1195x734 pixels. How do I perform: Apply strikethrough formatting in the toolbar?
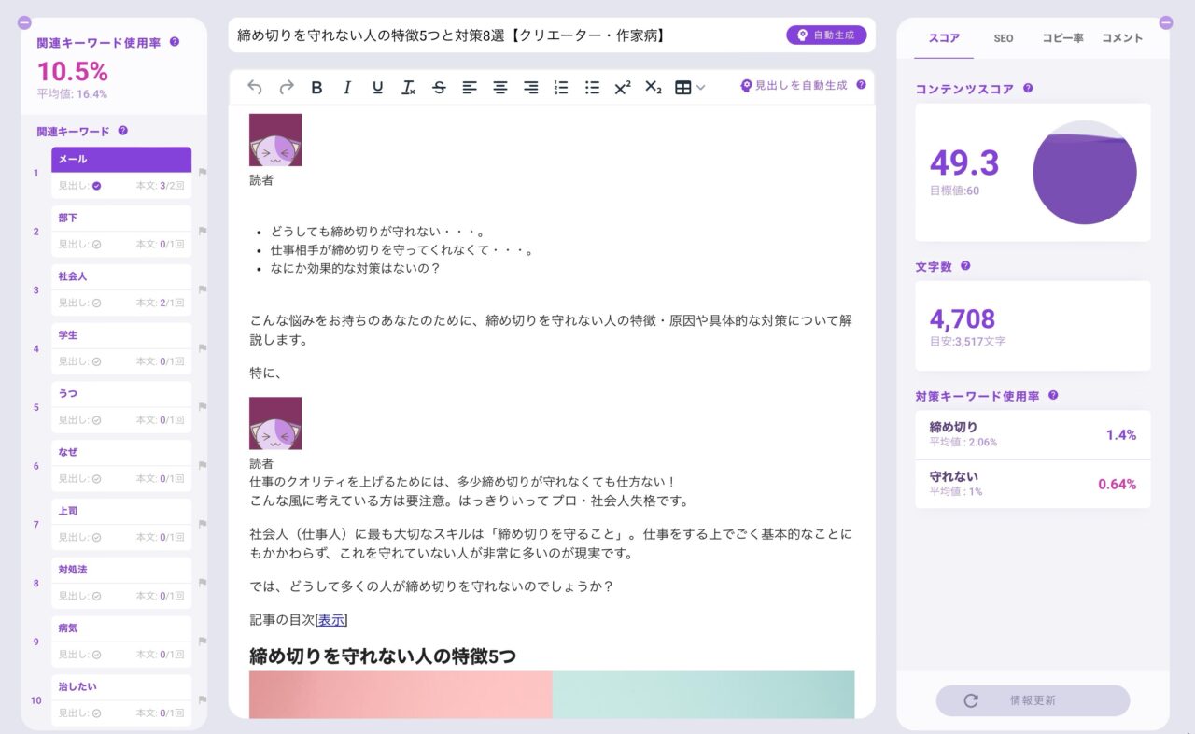[x=439, y=87]
